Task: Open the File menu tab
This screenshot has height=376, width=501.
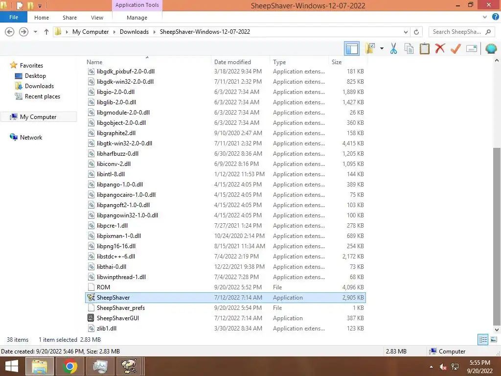Action: coord(14,17)
